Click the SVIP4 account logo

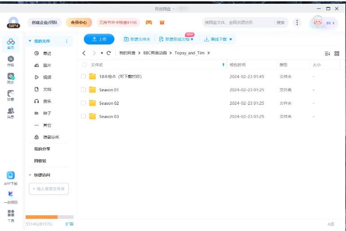13,23
